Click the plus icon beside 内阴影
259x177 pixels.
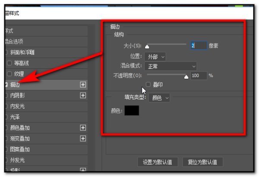[x=83, y=95]
